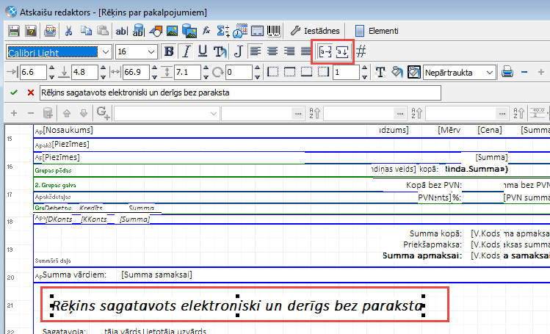Toggle horizontal auto-stretch of text
The image size is (550, 334).
(325, 52)
